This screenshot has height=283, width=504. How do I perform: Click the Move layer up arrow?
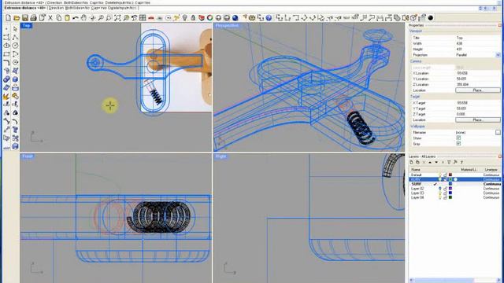[430, 162]
